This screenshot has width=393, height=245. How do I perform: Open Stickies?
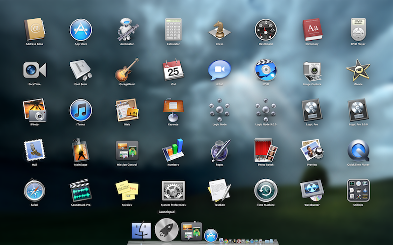pos(127,190)
